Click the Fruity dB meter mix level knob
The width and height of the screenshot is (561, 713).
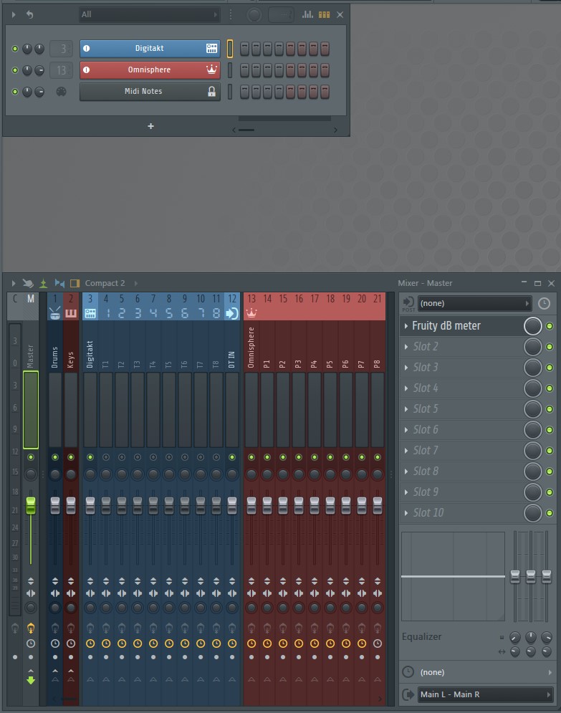tap(532, 326)
